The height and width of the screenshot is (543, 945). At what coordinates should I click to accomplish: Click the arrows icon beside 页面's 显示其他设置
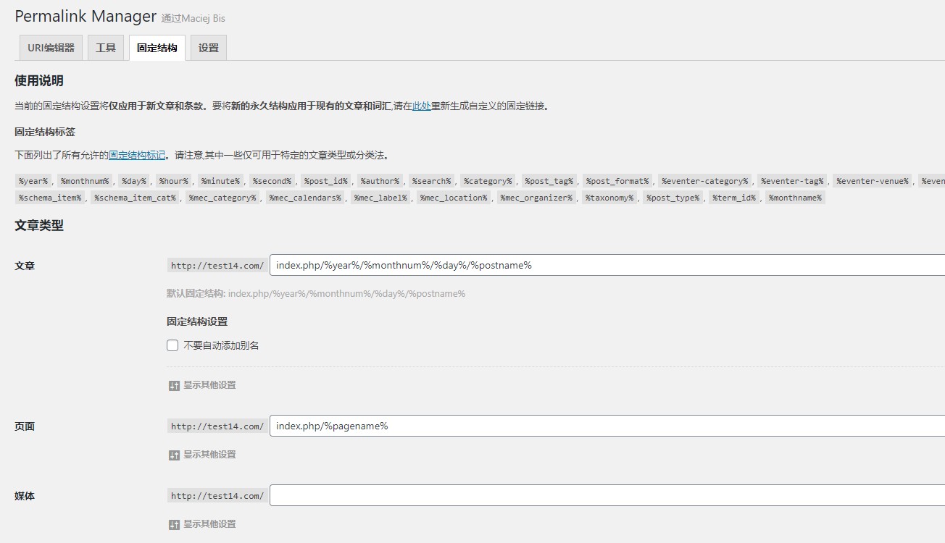(x=174, y=455)
